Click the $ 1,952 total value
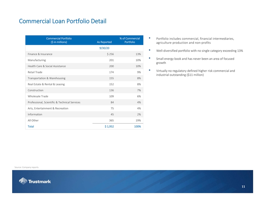 click(109, 127)
